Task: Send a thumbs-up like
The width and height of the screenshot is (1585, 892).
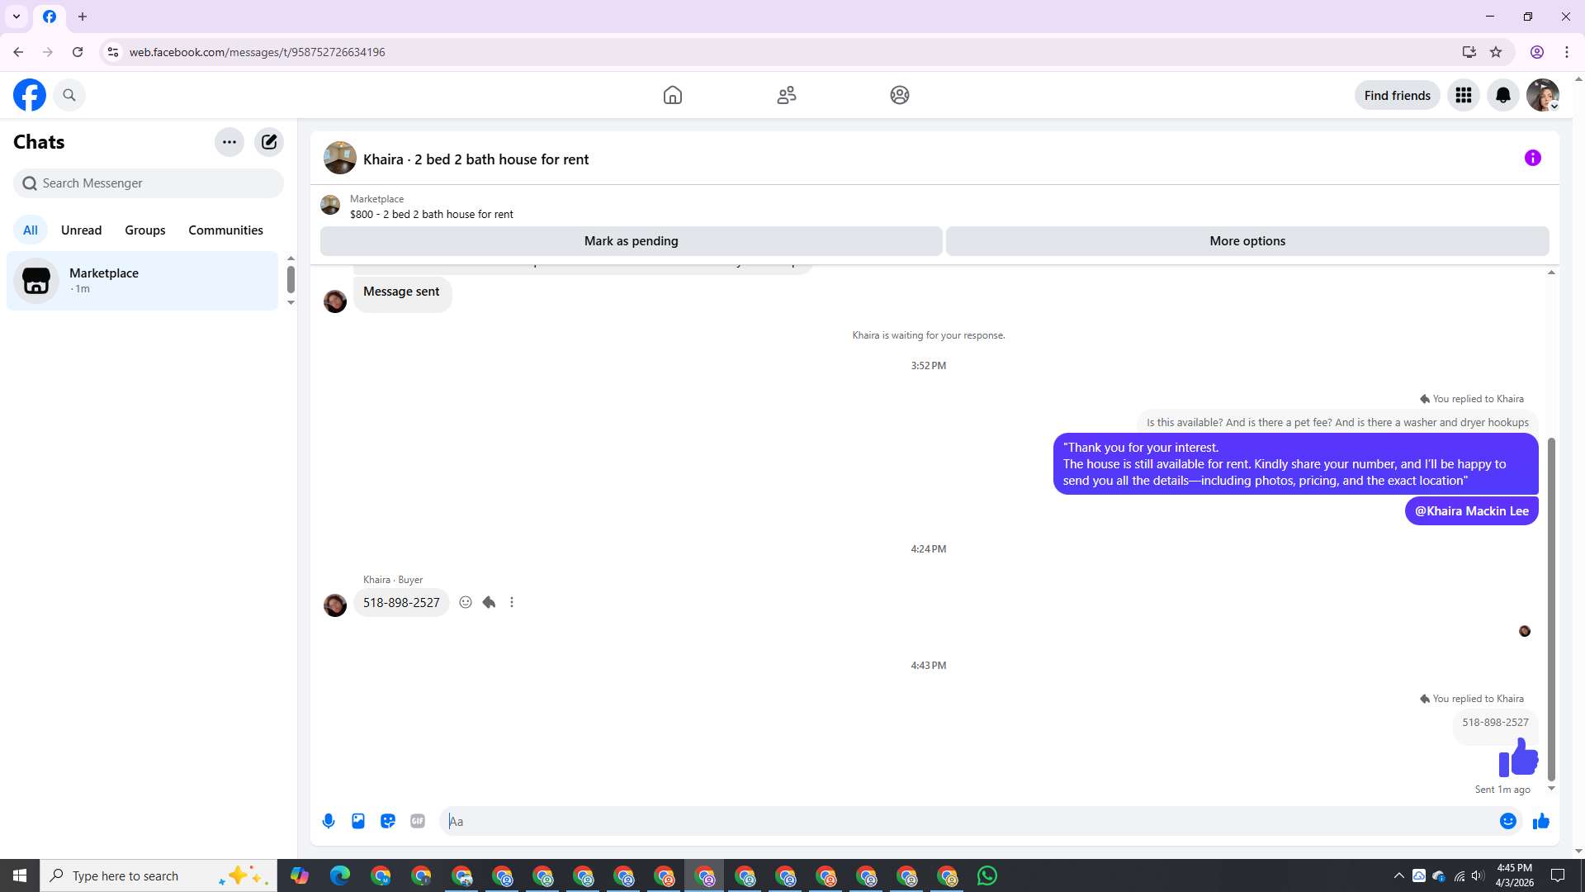Action: pyautogui.click(x=1540, y=821)
